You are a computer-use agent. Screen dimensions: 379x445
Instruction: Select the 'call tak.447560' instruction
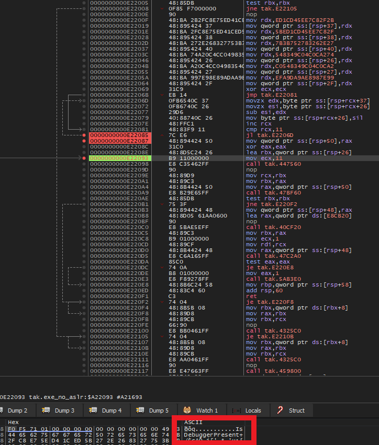[x=273, y=164]
